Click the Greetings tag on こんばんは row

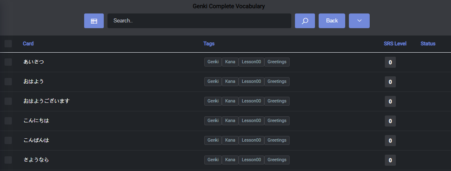pos(277,140)
